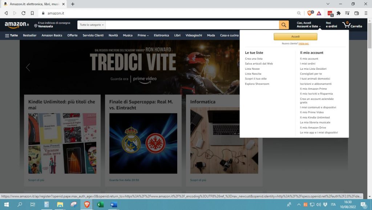The image size is (372, 210).
Task: Open the Account e liste dropdown
Action: (x=308, y=26)
